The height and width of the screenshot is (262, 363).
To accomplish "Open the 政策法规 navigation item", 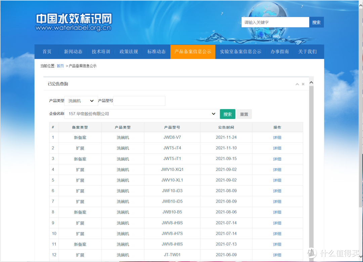I will coord(129,52).
